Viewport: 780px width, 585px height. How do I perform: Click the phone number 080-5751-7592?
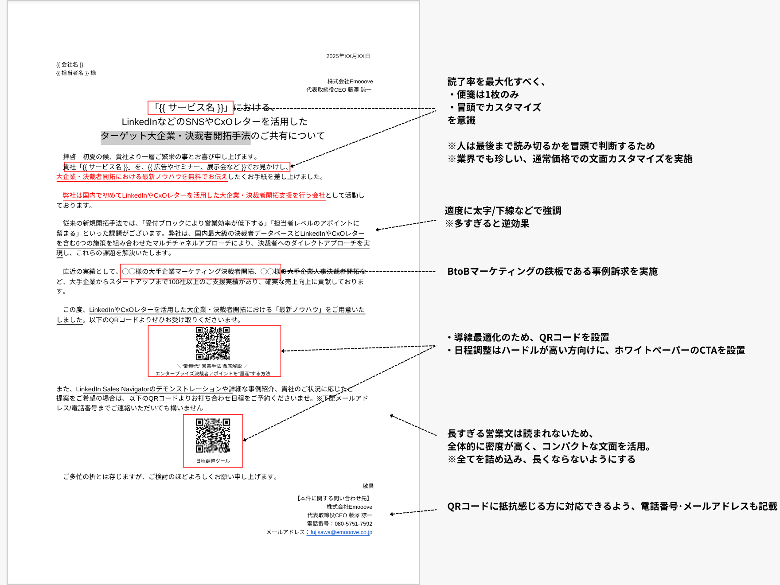coord(353,524)
